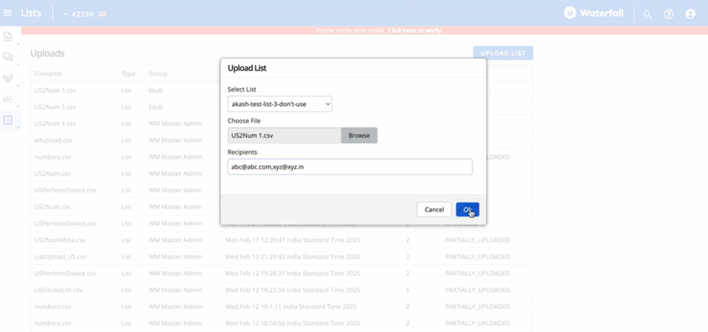Select the reports document icon in sidebar
The height and width of the screenshot is (332, 708).
8,36
